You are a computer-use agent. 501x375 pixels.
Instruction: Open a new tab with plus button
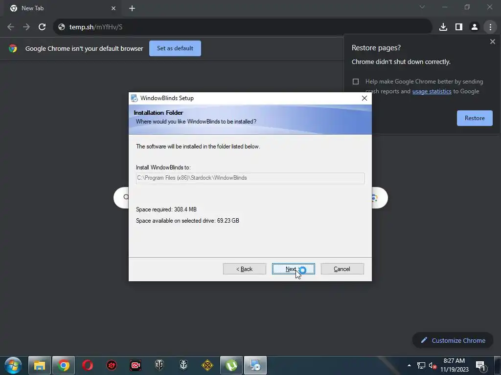tap(132, 9)
